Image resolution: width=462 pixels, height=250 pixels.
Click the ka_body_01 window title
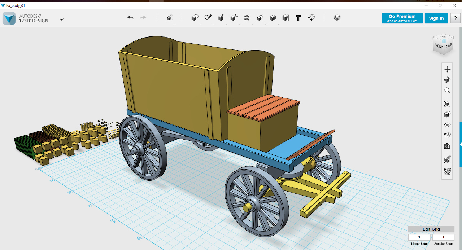(16, 6)
